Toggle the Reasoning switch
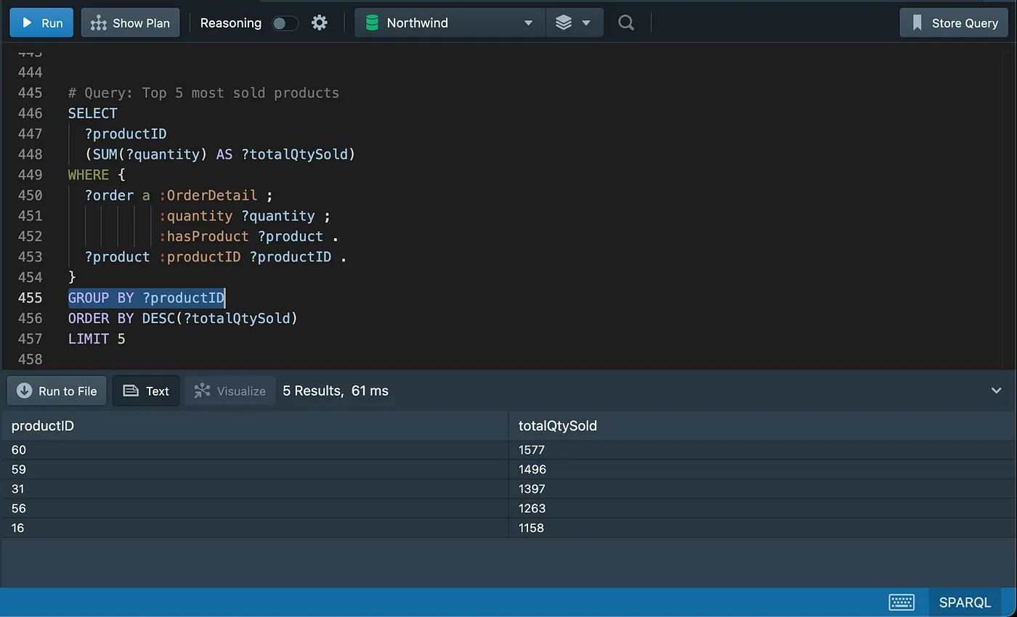The width and height of the screenshot is (1017, 617). click(x=285, y=23)
